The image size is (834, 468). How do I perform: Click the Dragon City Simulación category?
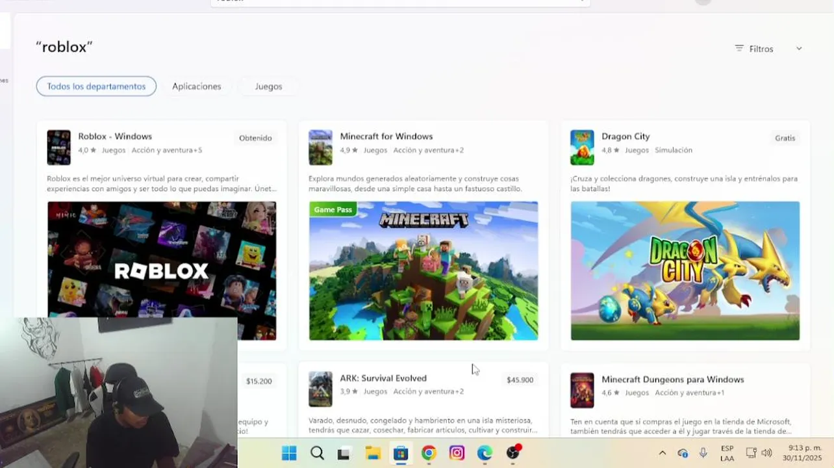(674, 150)
